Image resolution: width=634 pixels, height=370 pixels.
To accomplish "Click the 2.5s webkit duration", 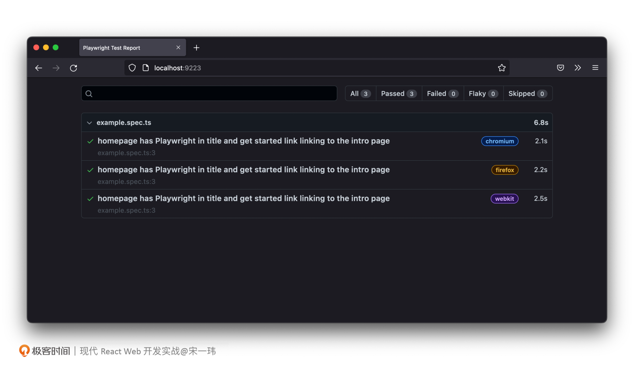I will pos(541,199).
